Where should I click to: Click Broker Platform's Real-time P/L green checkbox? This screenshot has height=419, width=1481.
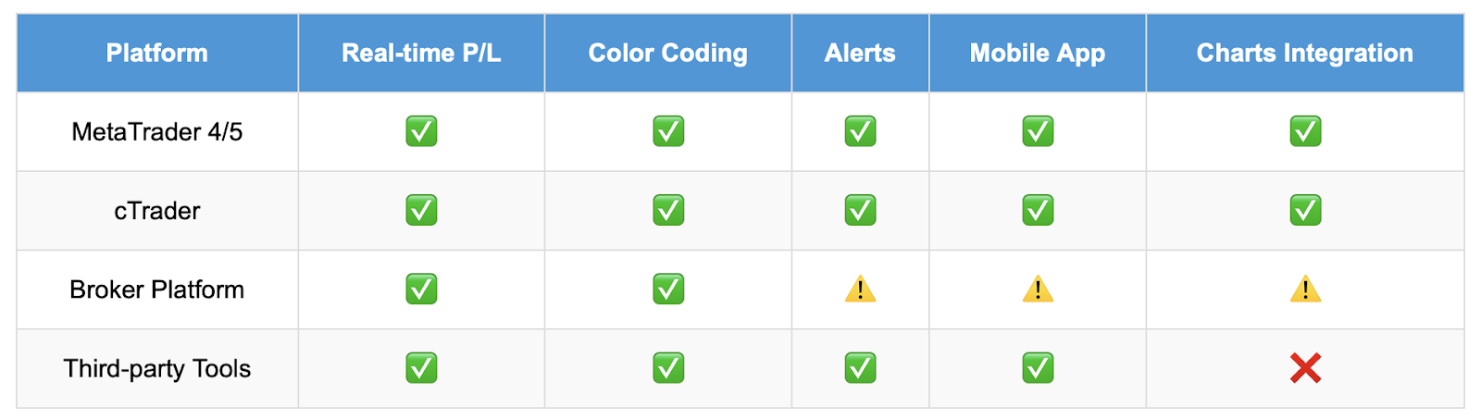[x=421, y=290]
